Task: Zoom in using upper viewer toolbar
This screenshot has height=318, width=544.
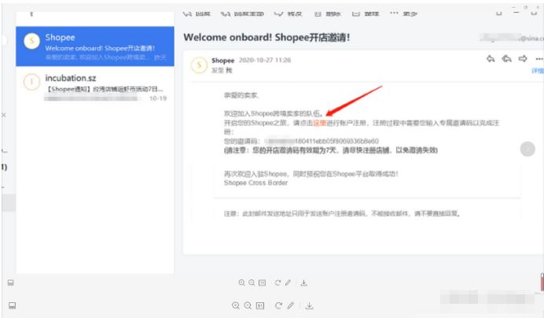Action: pyautogui.click(x=242, y=283)
